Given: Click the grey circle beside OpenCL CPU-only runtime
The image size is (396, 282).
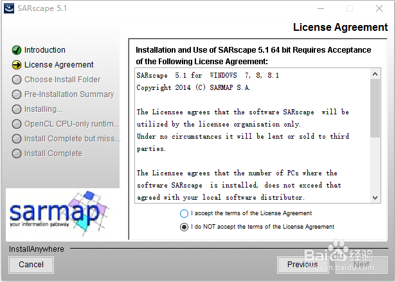Looking at the screenshot, I should click(17, 124).
